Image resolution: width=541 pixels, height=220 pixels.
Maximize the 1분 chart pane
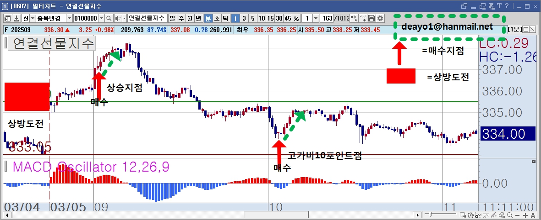(x=526, y=29)
